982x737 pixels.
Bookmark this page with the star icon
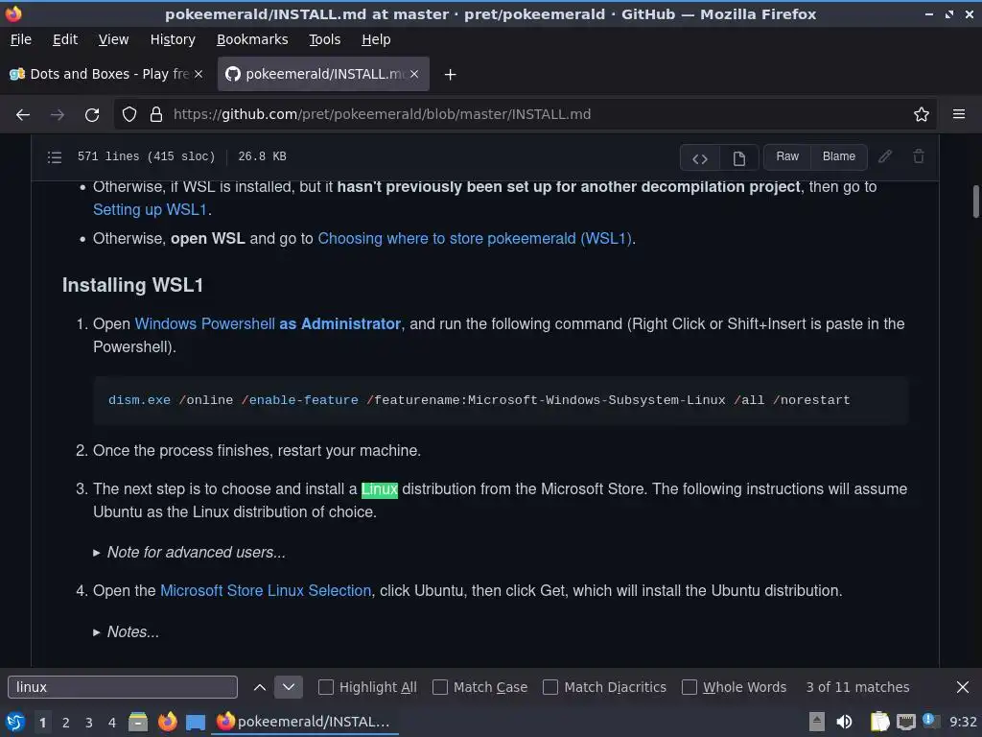[922, 115]
